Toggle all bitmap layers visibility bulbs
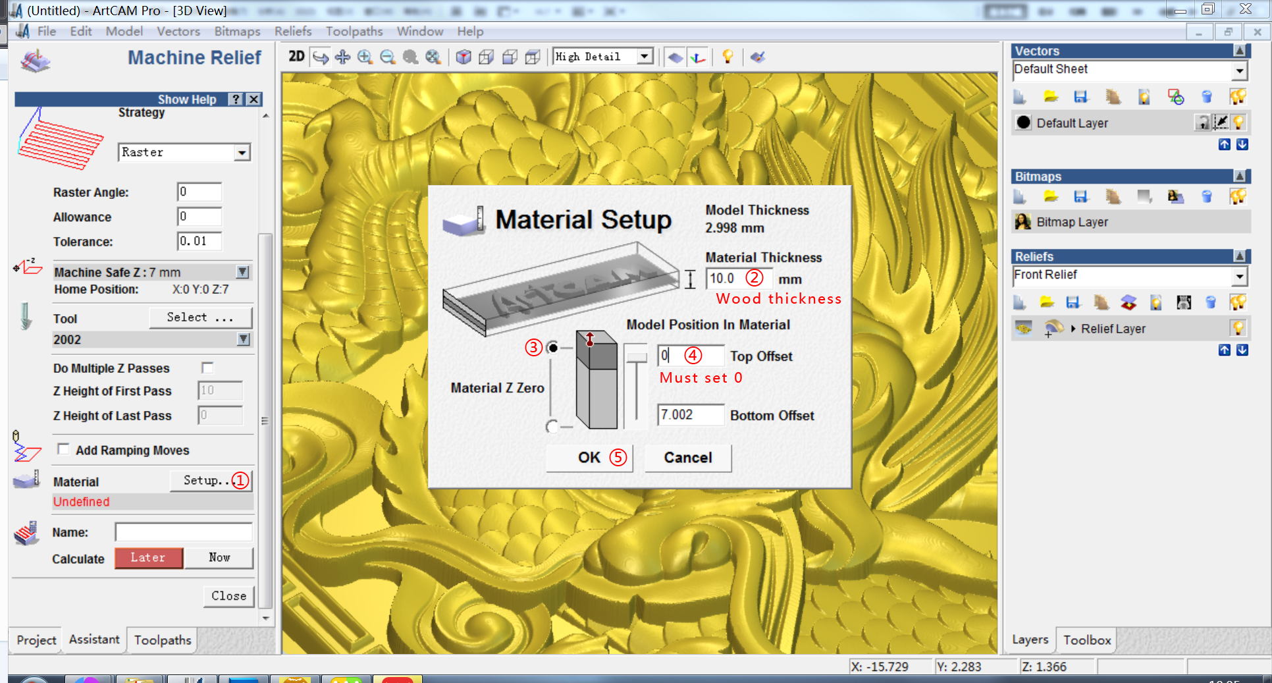The width and height of the screenshot is (1272, 683). [x=1238, y=196]
